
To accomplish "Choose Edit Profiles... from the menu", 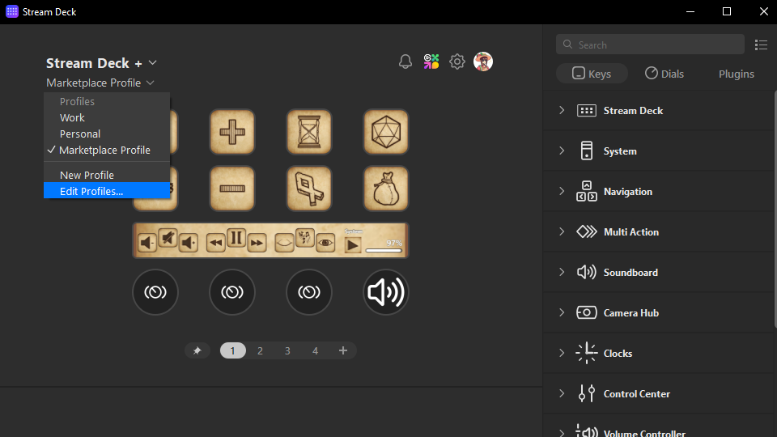I will (91, 192).
